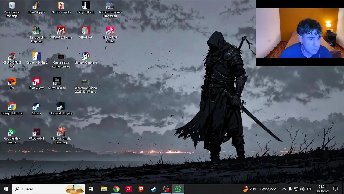Viewport: 344px width, 194px height.
Task: Select the CPUID CPU-Z MSI shortcut
Action: (x=12, y=60)
